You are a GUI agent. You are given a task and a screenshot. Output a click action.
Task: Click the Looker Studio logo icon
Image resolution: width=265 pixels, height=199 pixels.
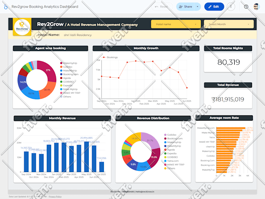6,7
